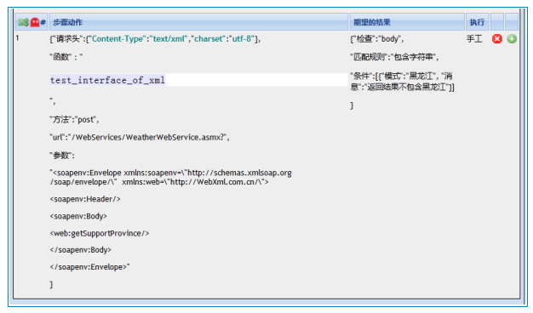The image size is (533, 313).
Task: Click the "匹配规则" expected result line
Action: 395,57
